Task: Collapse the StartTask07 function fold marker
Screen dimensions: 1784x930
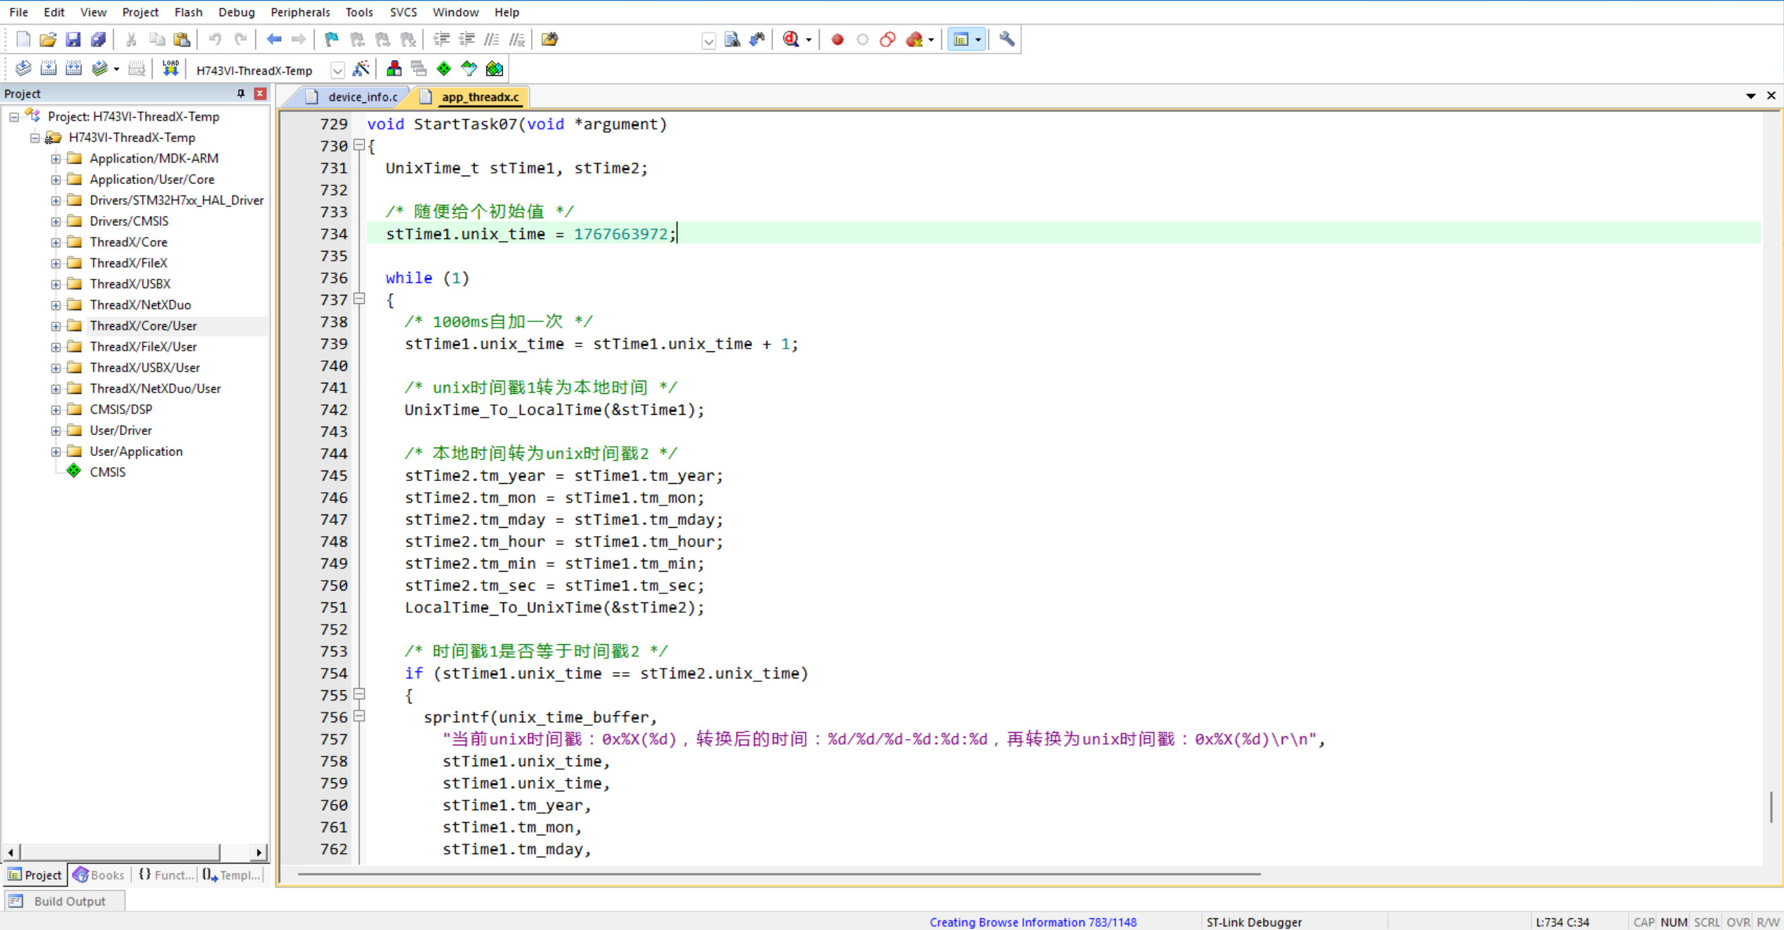Action: 360,145
